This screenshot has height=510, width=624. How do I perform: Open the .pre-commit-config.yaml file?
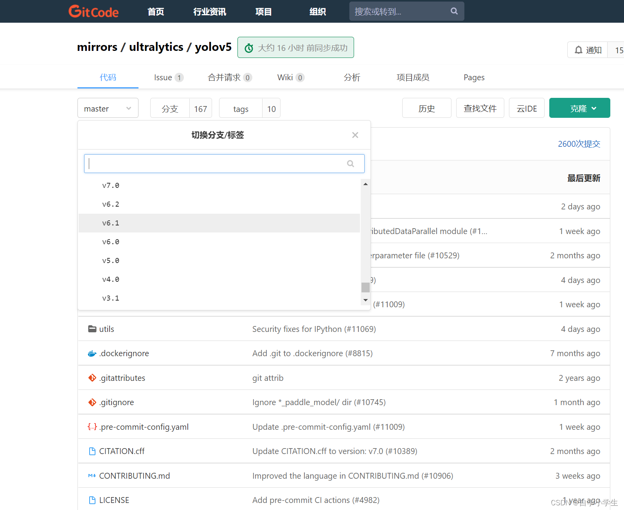click(x=144, y=427)
